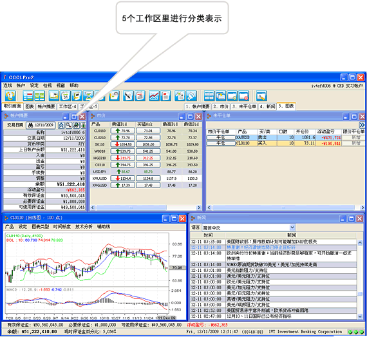
Task: Click the XAUUSD buy ask 1134.8 button
Action: 148,178
